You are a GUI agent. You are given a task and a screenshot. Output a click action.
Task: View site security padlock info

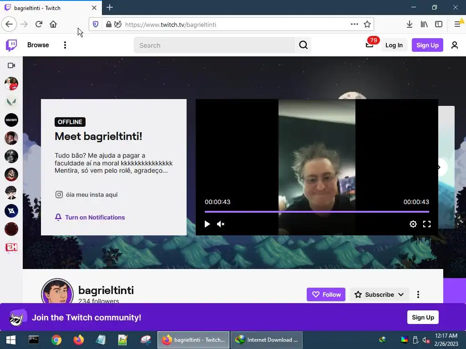(108, 25)
